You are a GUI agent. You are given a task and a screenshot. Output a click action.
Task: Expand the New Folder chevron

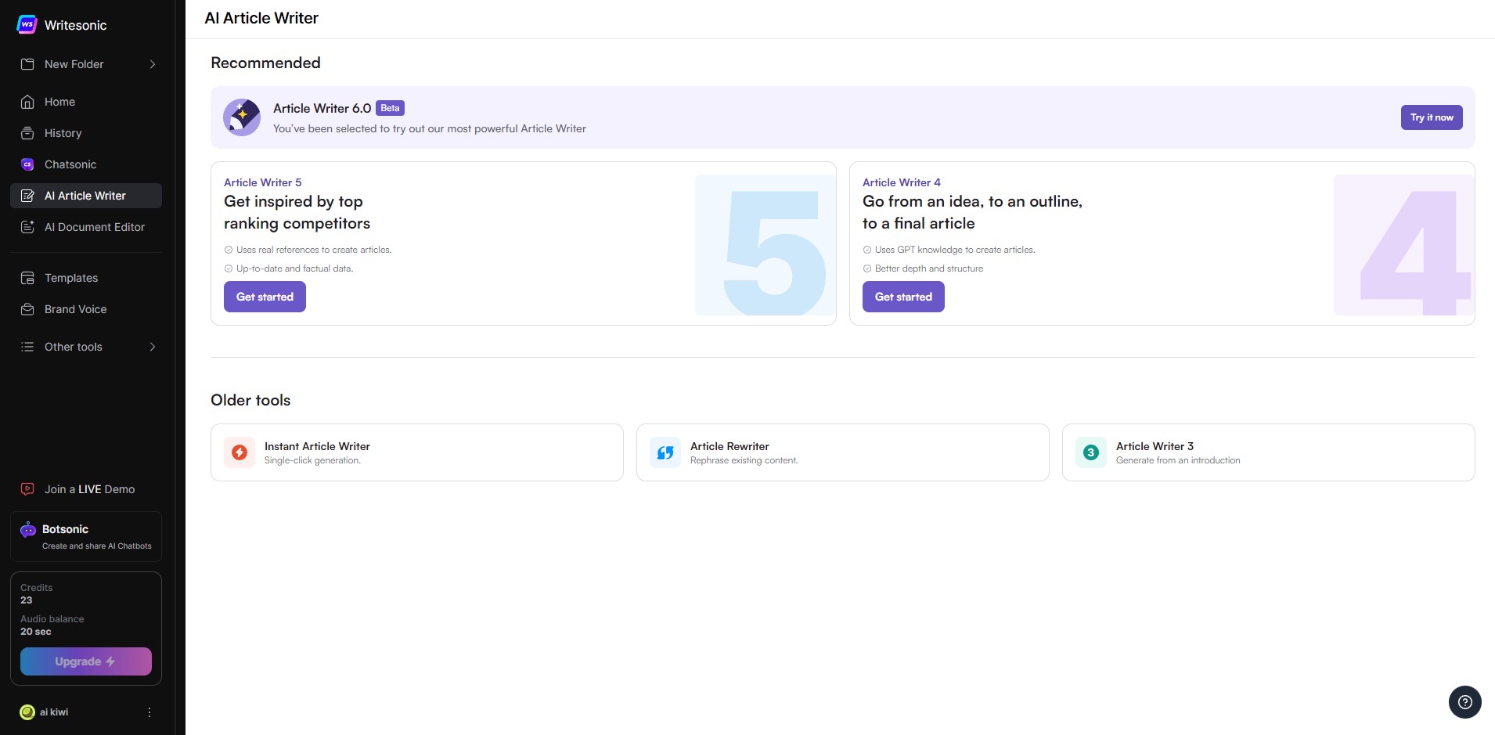coord(153,64)
